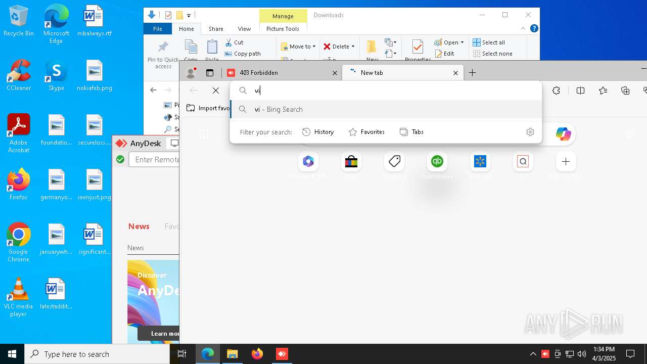Viewport: 647px width, 364px height.
Task: Select nokiafeb.png file on desktop
Action: (94, 76)
